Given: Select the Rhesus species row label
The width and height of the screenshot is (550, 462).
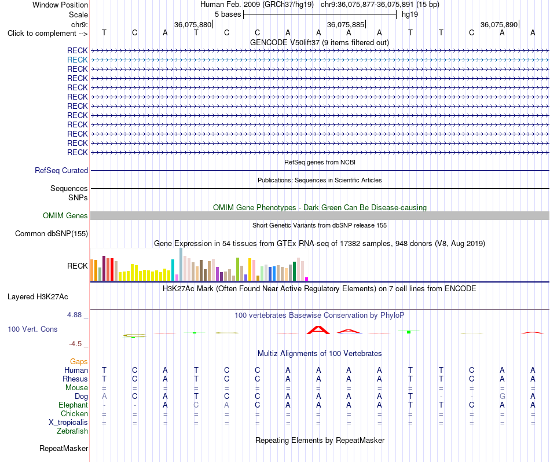Looking at the screenshot, I should click(75, 379).
